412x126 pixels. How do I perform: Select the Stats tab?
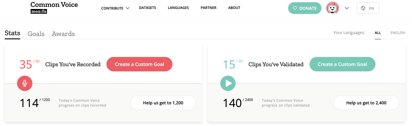13,33
